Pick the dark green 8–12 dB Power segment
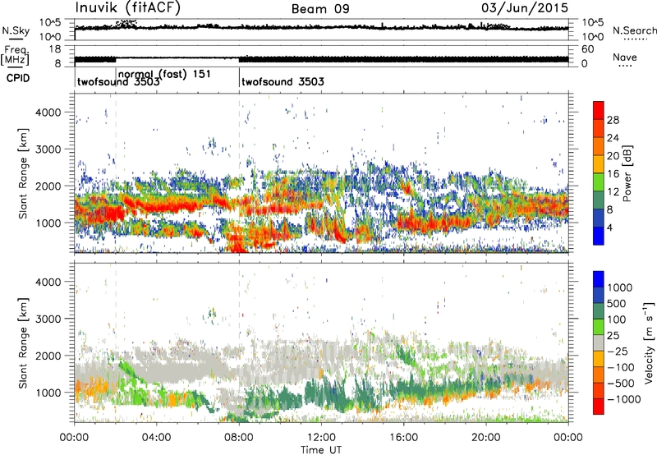Screen dimensions: 657x455 click(x=599, y=200)
